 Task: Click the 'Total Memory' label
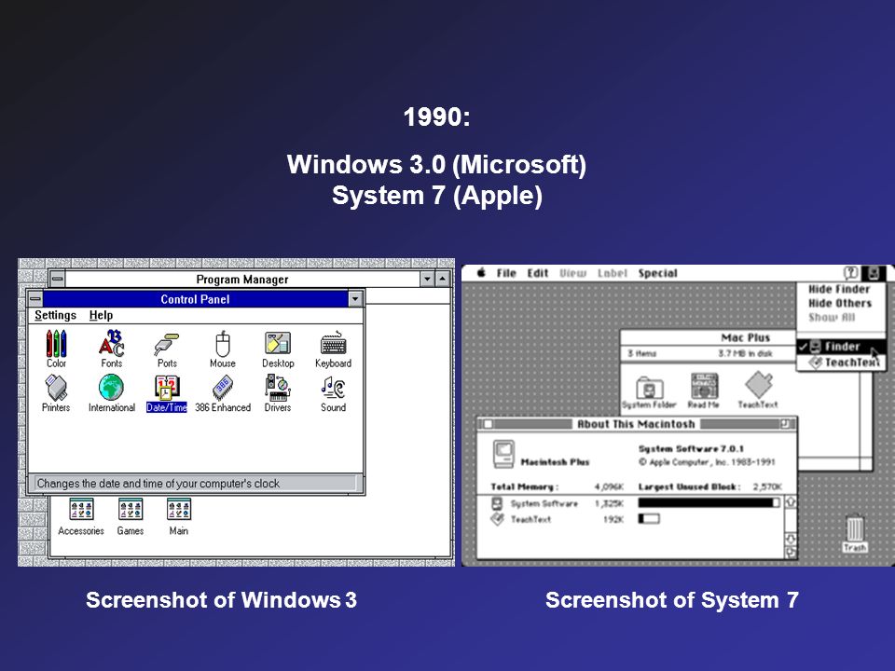click(524, 486)
